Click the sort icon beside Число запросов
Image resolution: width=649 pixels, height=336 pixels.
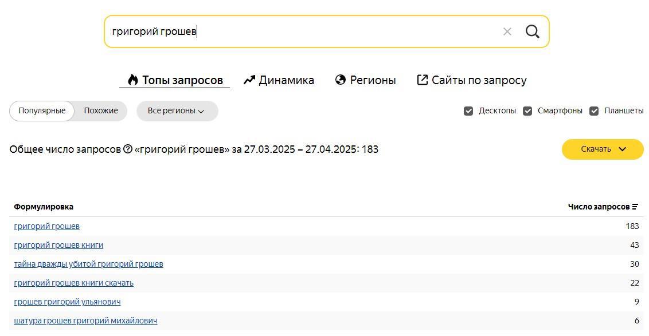635,207
